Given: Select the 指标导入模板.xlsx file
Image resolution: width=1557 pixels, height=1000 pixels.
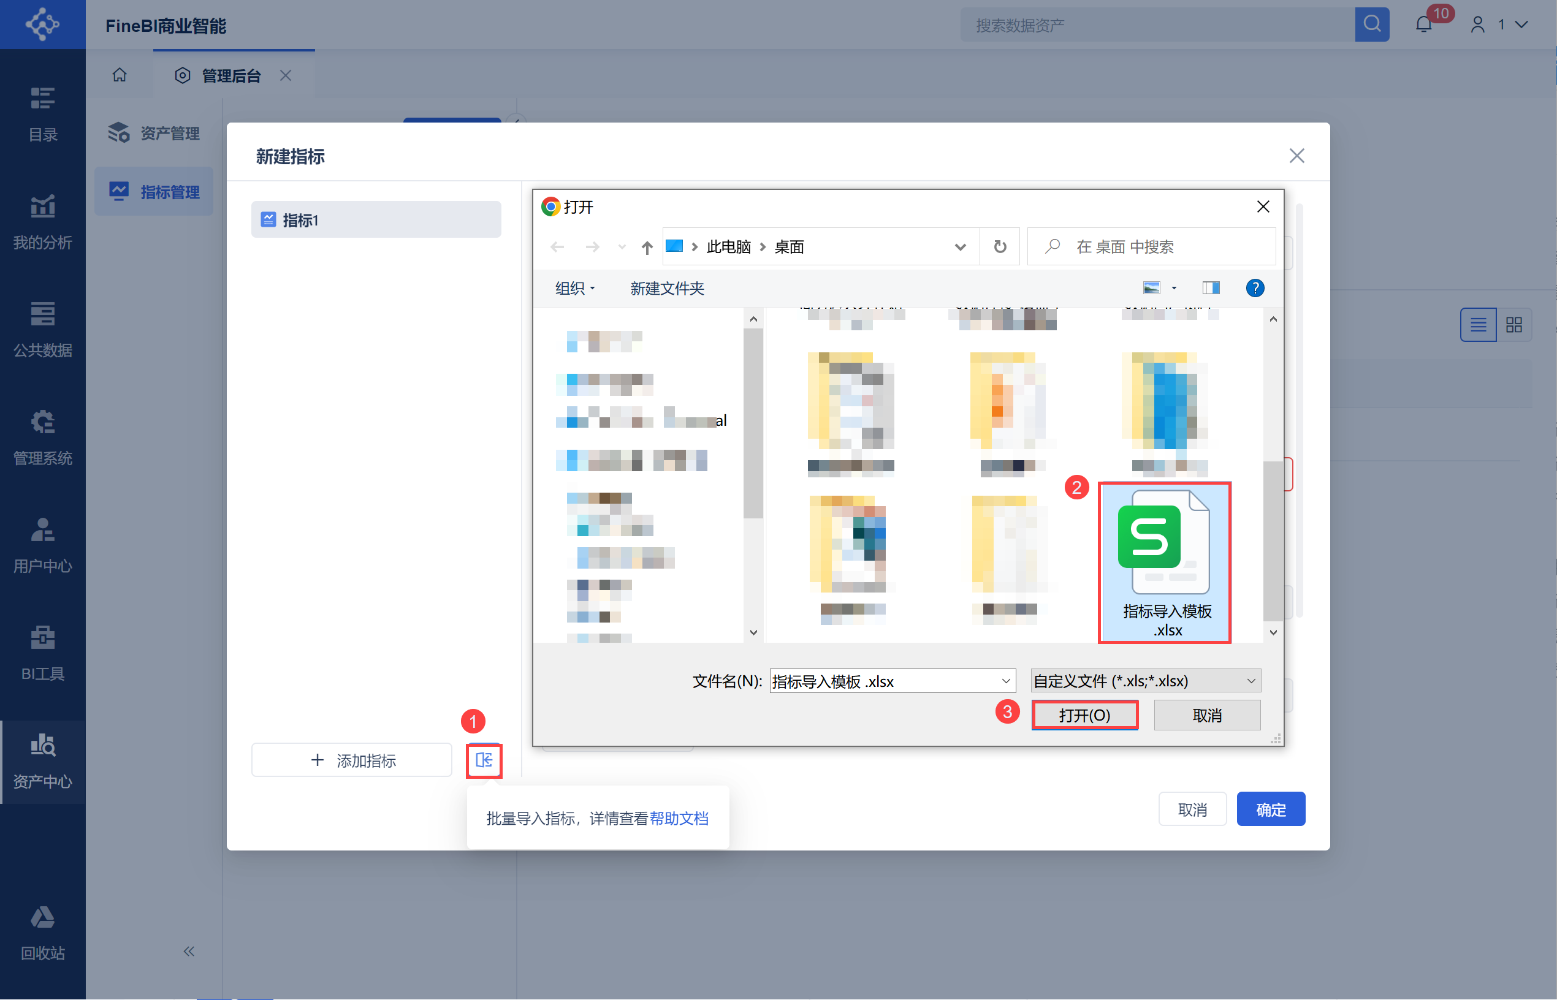Looking at the screenshot, I should (1165, 562).
